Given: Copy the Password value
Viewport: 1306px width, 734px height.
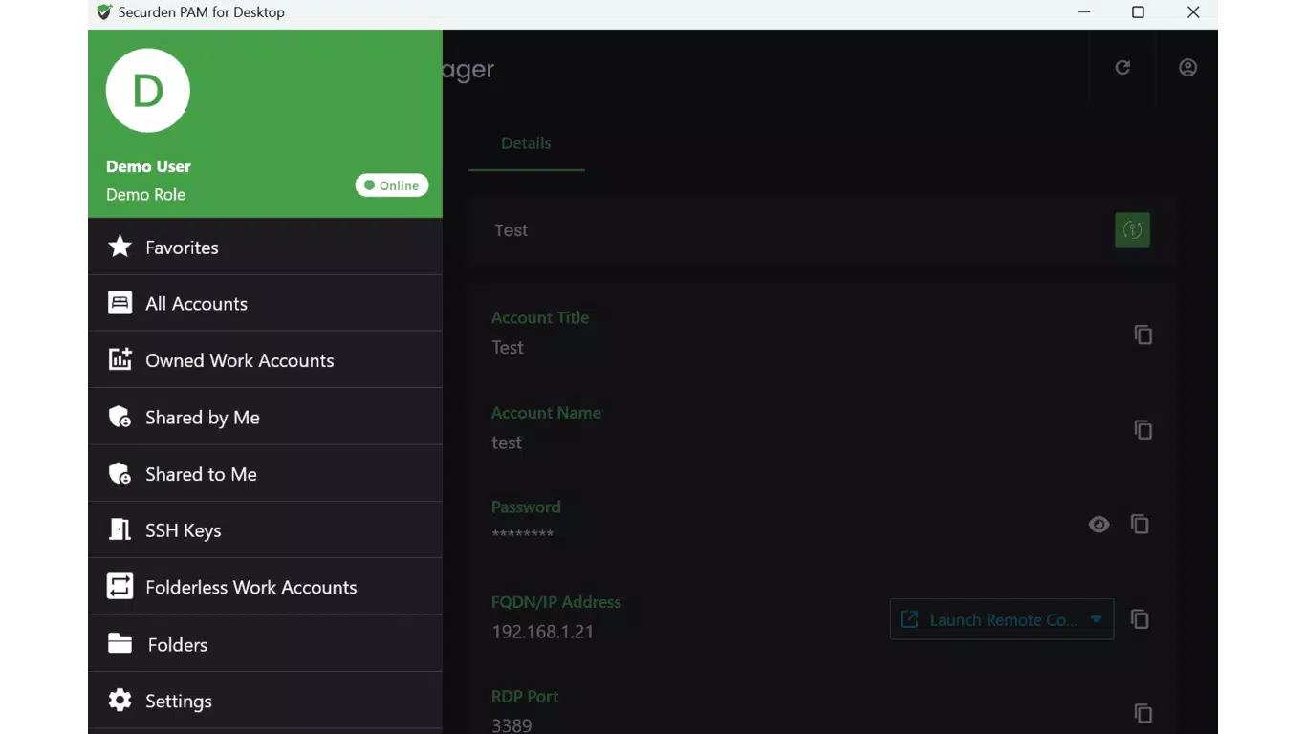Looking at the screenshot, I should click(x=1140, y=524).
